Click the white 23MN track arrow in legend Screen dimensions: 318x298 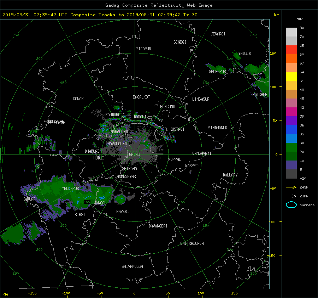pos(291,196)
